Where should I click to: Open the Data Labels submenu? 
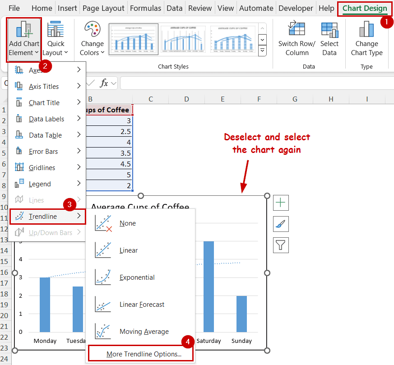[47, 119]
